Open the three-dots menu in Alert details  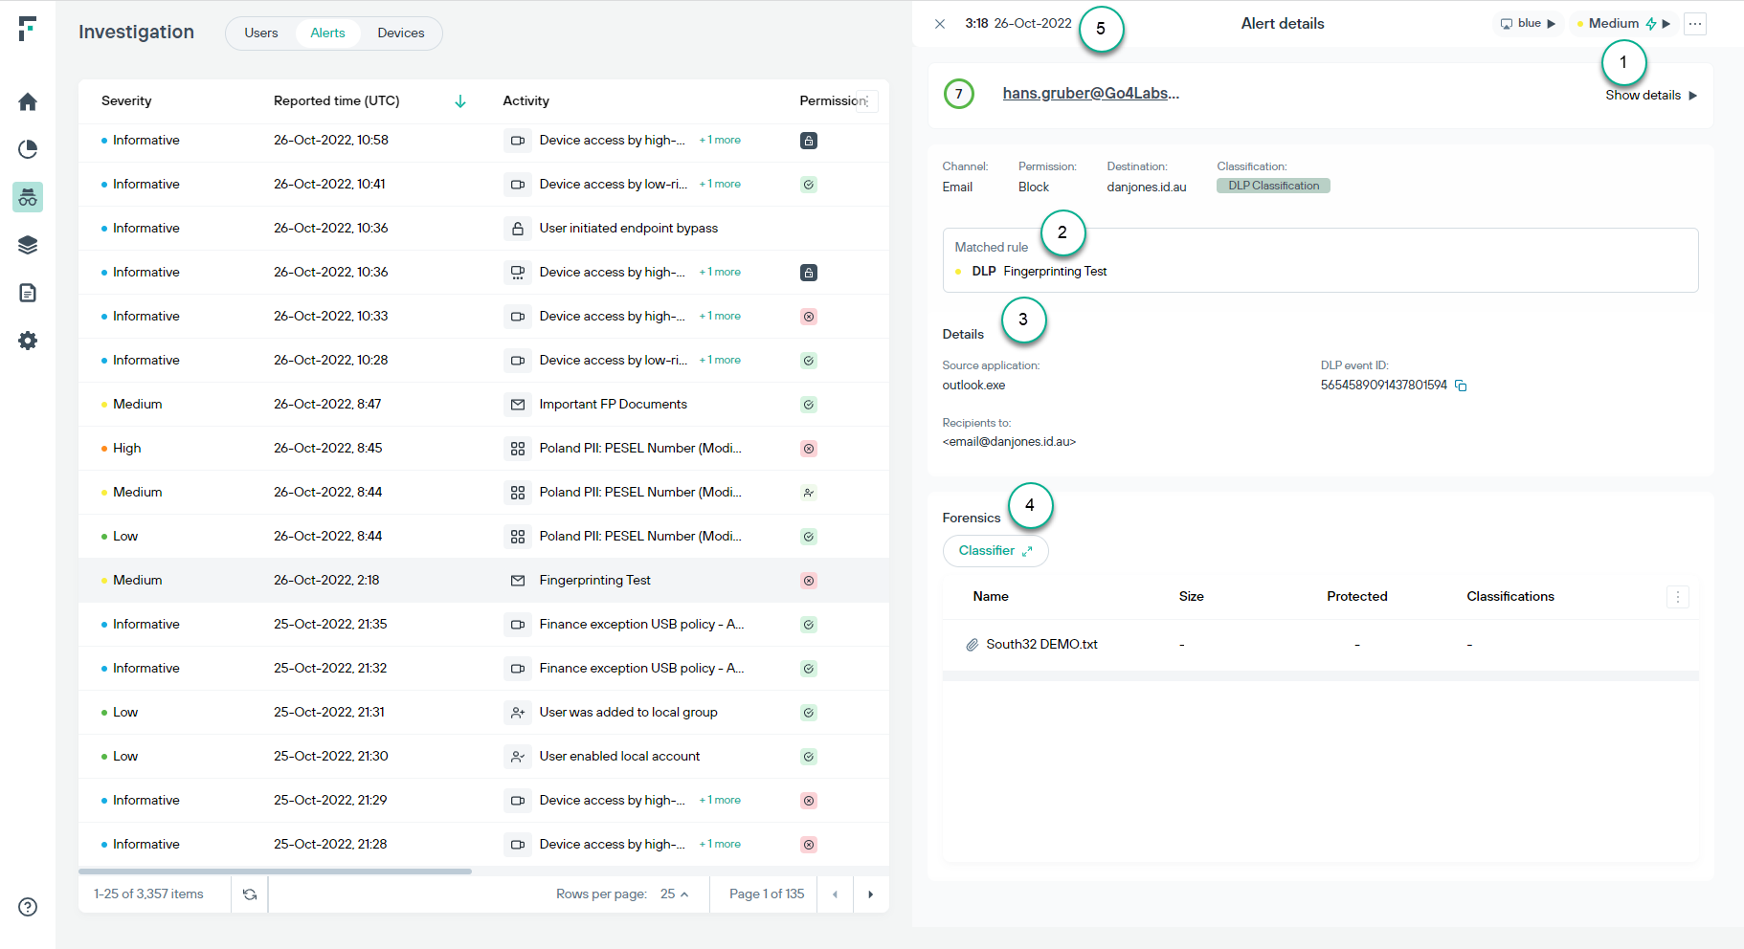click(x=1695, y=24)
